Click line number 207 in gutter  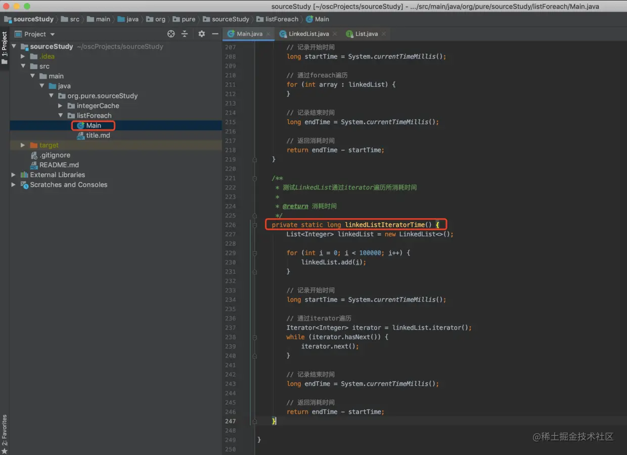[x=230, y=47]
